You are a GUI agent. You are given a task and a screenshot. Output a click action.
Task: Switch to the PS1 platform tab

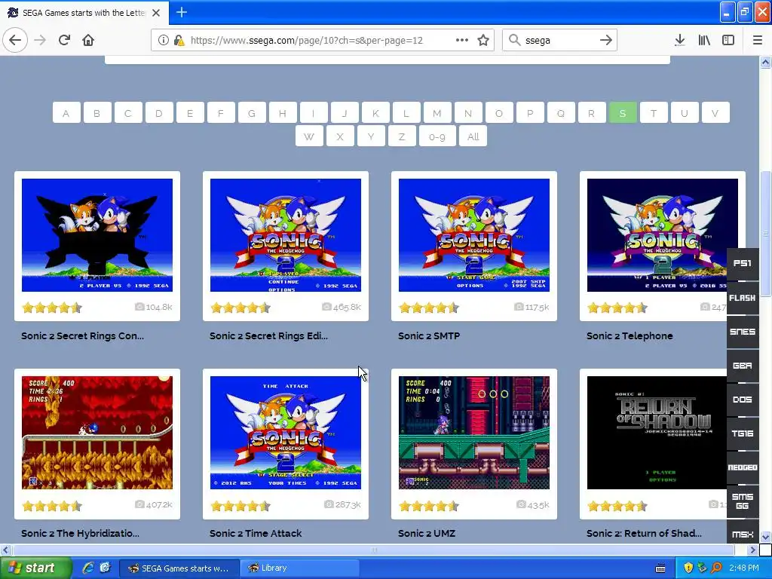(743, 263)
